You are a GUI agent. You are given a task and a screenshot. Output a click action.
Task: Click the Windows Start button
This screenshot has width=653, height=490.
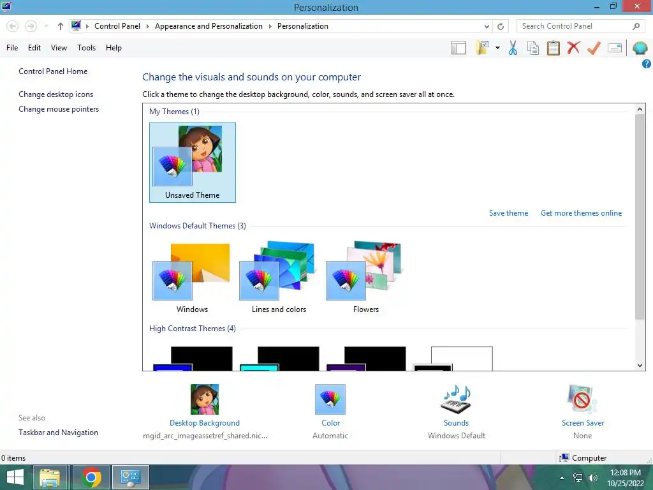(15, 477)
